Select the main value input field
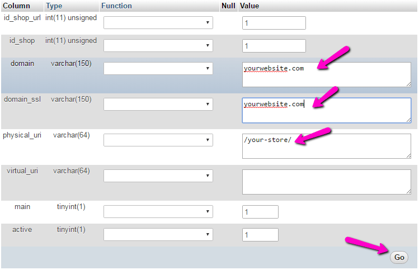419x270 pixels. click(260, 212)
